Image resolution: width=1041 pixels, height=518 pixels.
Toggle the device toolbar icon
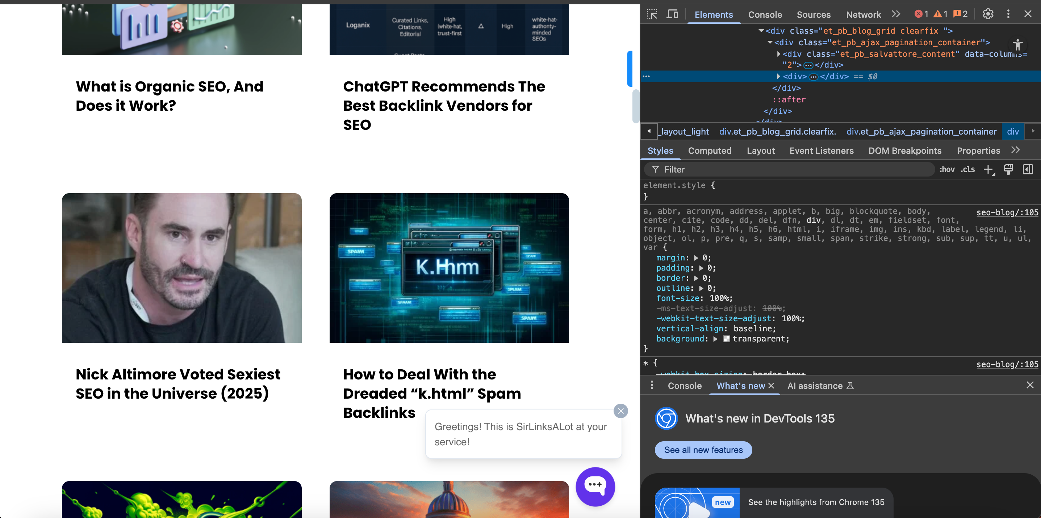click(x=672, y=14)
